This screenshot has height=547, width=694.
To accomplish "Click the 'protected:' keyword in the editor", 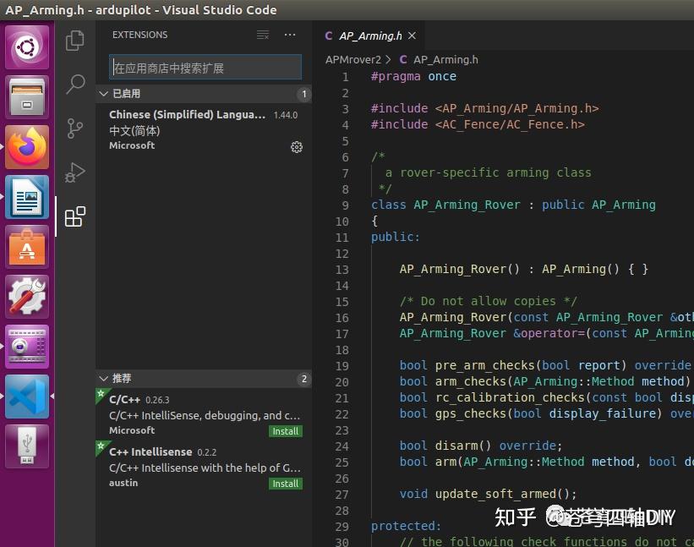I will (406, 526).
